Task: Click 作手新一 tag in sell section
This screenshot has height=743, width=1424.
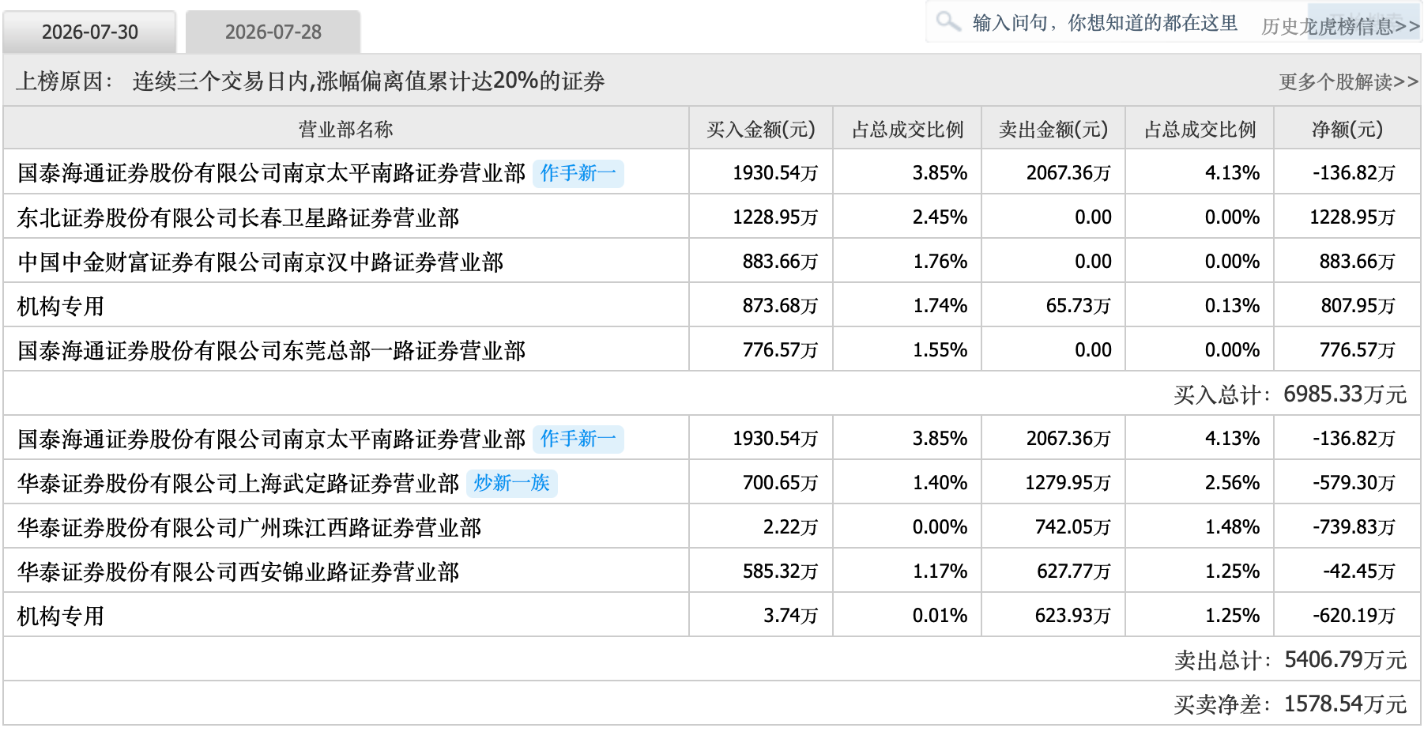Action: pos(578,439)
